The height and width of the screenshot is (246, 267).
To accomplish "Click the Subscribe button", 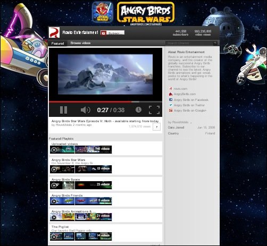I will (x=113, y=33).
